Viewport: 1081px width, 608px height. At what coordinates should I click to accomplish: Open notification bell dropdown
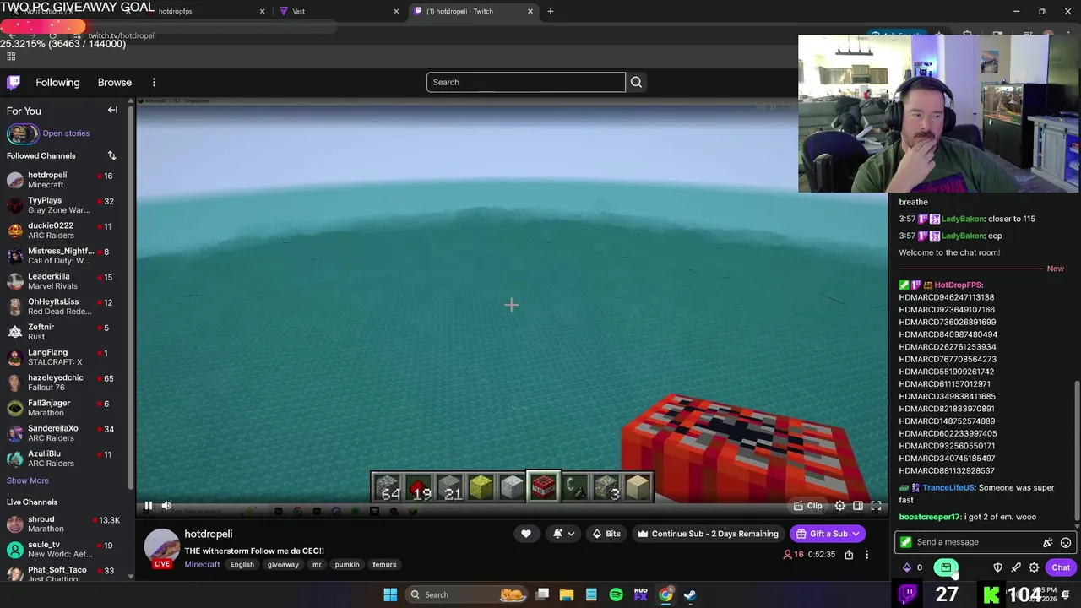click(563, 534)
